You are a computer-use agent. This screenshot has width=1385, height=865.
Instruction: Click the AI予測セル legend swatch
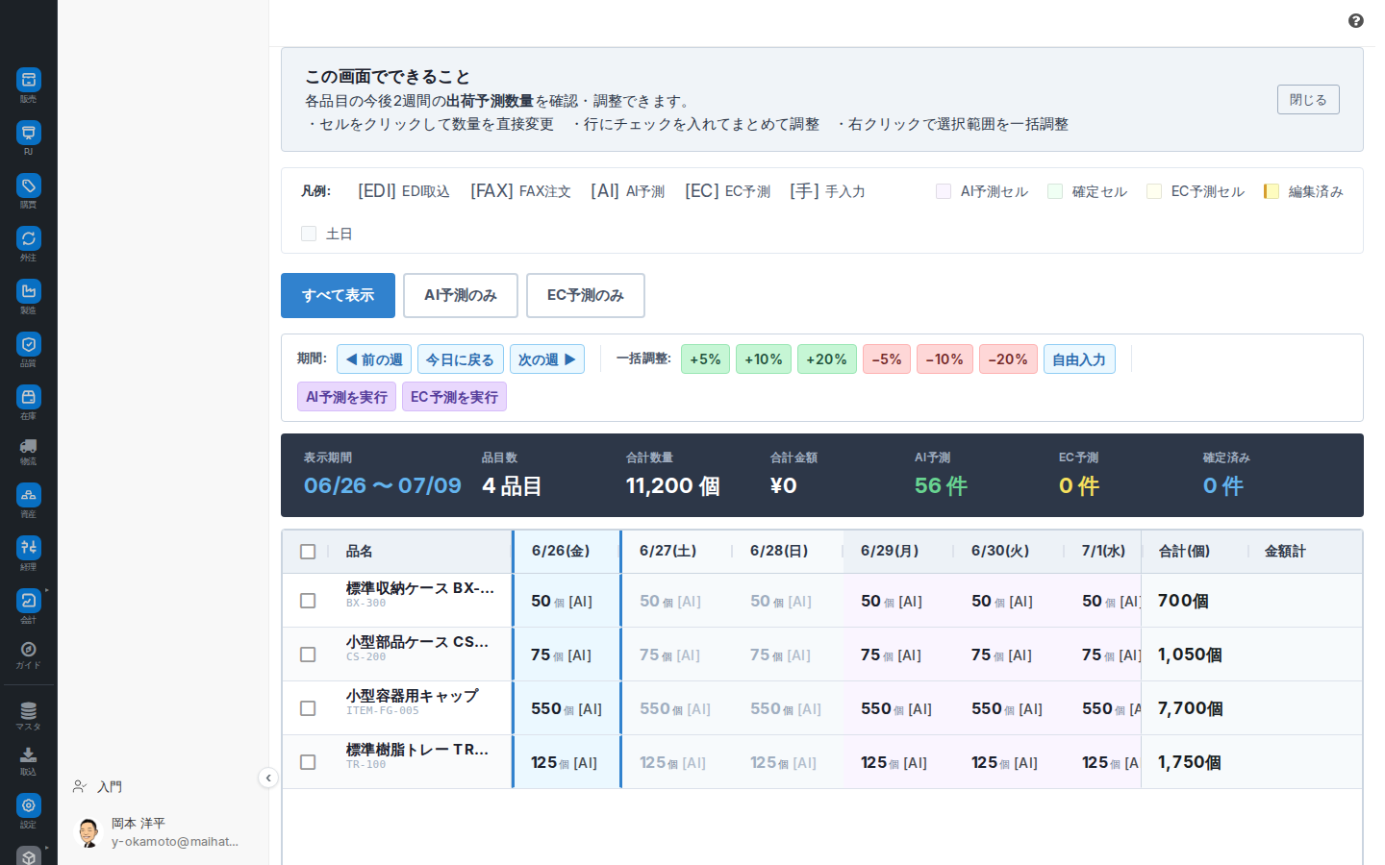coord(944,191)
